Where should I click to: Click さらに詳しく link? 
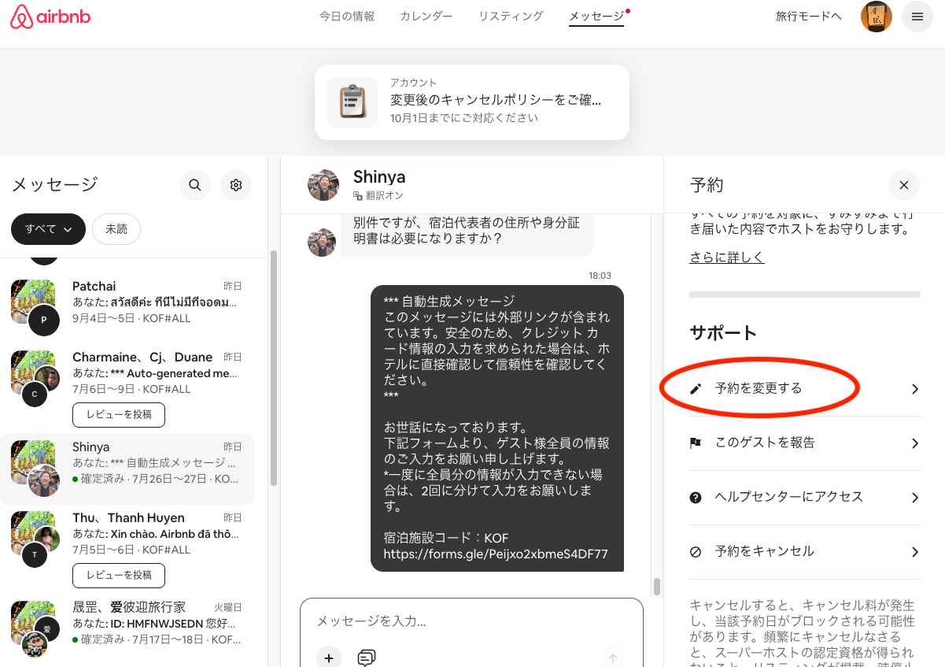(x=726, y=258)
